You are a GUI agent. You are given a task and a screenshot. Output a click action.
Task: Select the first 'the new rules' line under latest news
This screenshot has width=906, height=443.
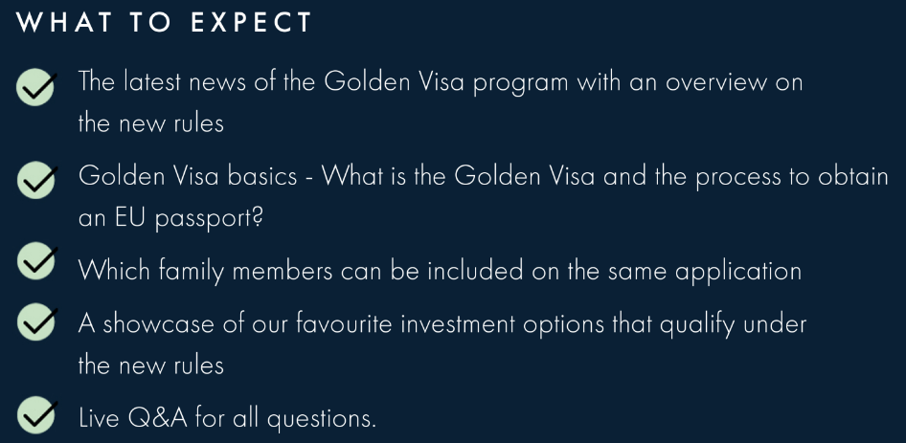point(150,123)
